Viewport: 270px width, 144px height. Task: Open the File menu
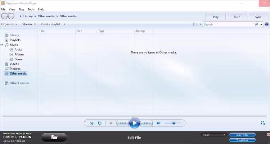pyautogui.click(x=3, y=9)
